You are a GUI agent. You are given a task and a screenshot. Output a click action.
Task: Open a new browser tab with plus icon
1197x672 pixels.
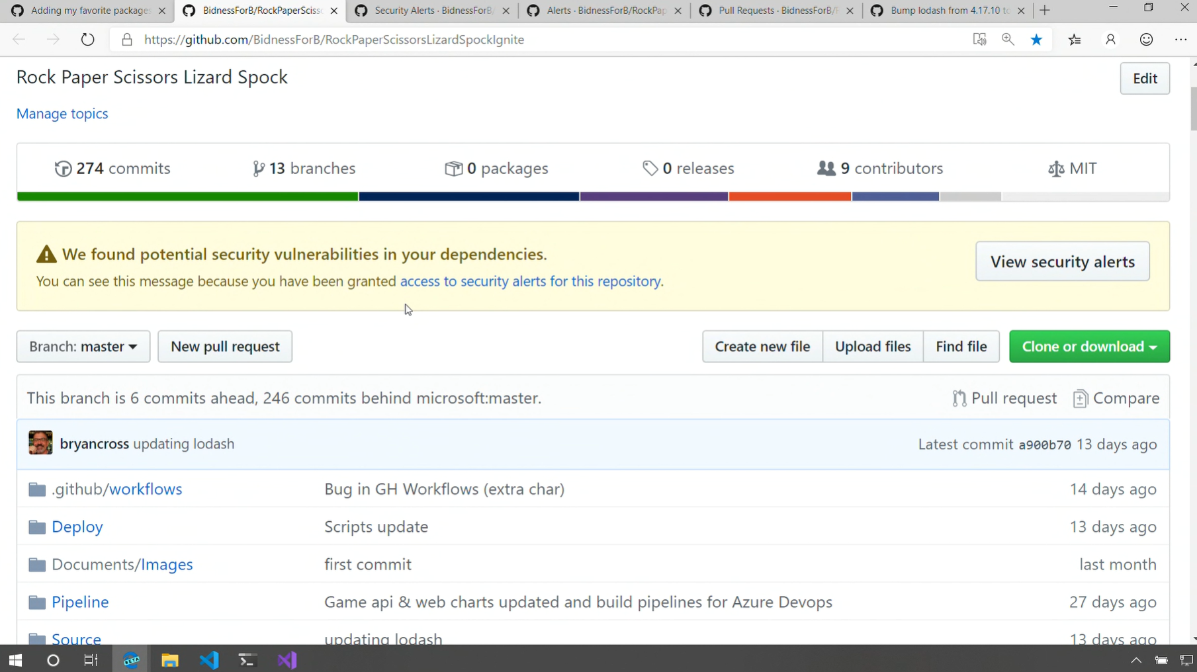[1045, 11]
